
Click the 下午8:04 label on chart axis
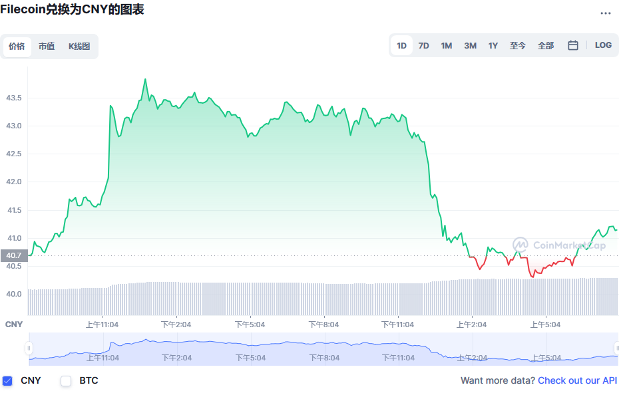(323, 325)
